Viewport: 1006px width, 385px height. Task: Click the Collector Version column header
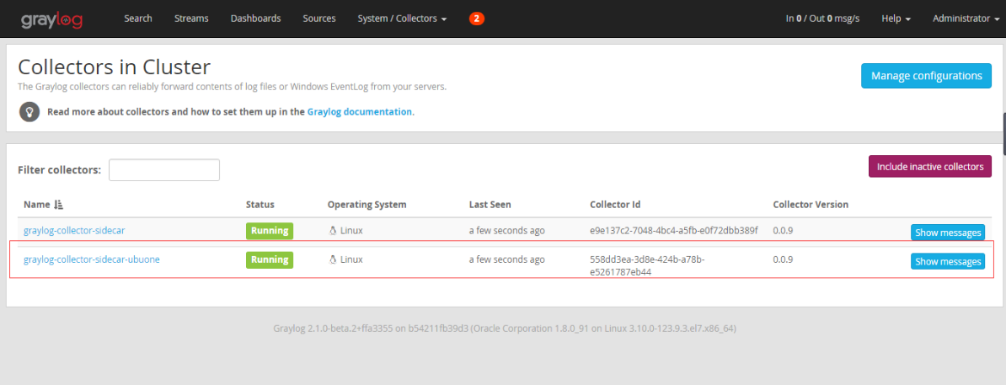pos(811,205)
